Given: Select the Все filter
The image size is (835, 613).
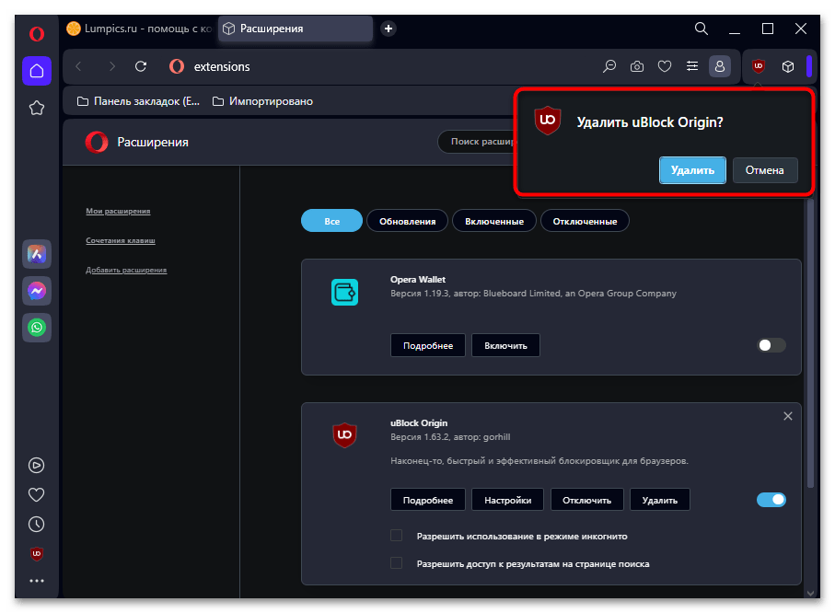Looking at the screenshot, I should click(331, 221).
